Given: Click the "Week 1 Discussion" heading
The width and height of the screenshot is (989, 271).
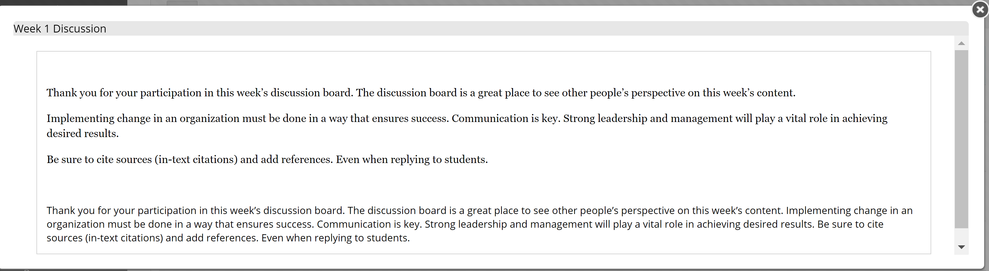Looking at the screenshot, I should pos(60,29).
